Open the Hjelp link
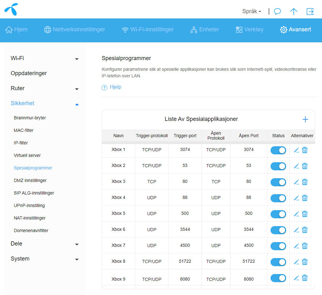 (x=115, y=87)
